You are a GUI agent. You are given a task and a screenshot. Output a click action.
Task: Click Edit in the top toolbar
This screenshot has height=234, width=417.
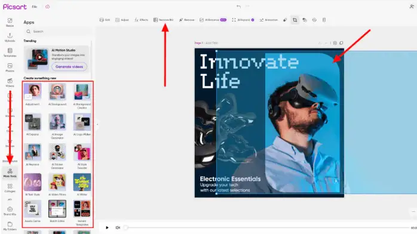pos(105,20)
